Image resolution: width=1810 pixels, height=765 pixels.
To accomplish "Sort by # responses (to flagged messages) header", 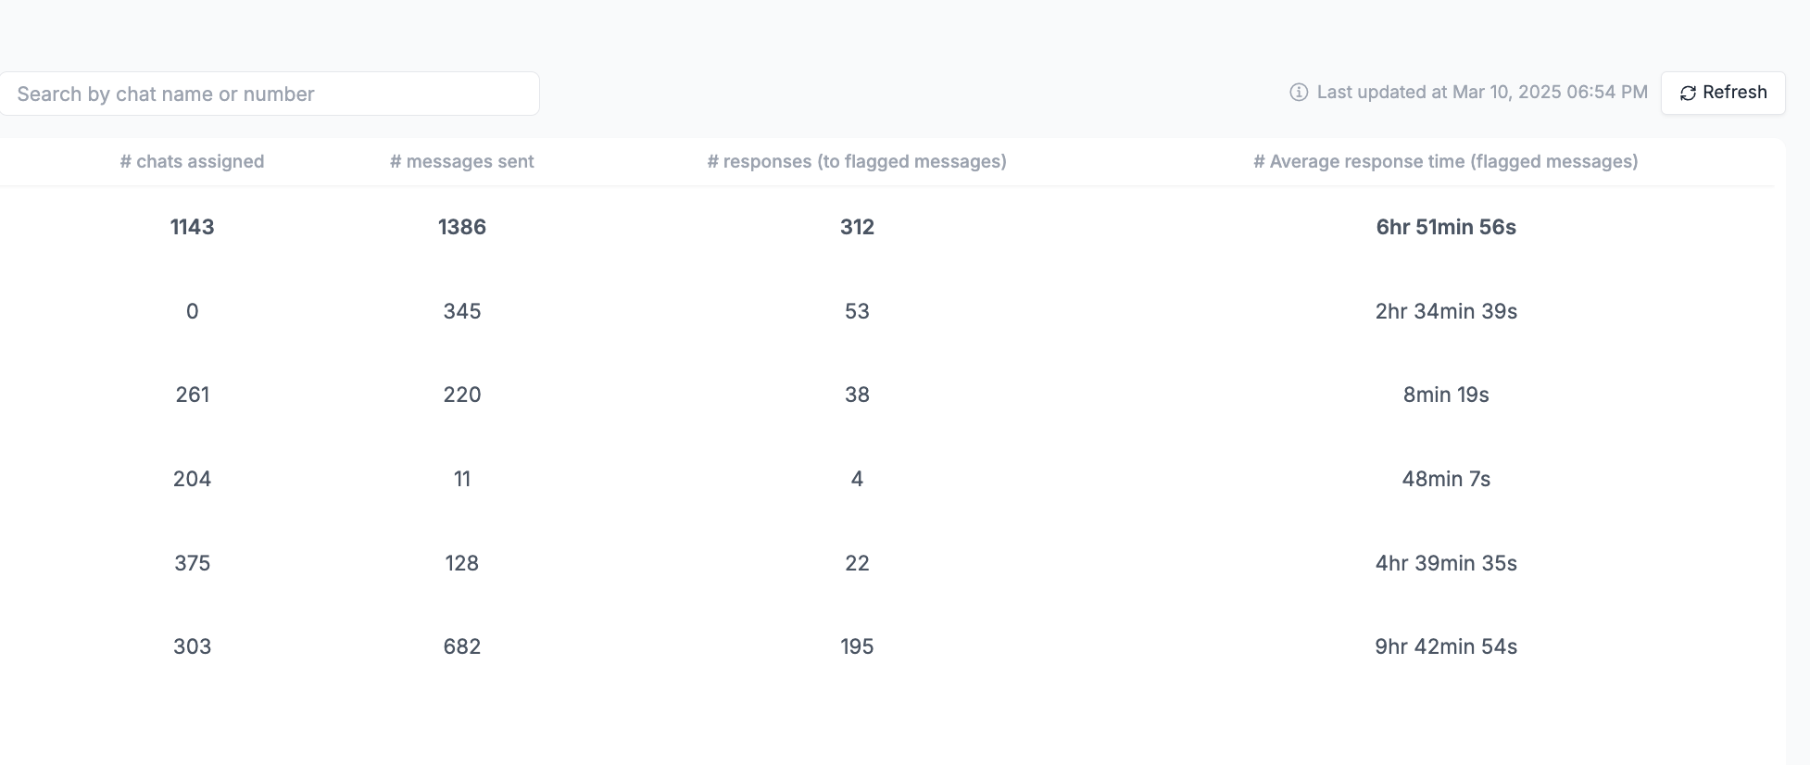I will point(857,161).
